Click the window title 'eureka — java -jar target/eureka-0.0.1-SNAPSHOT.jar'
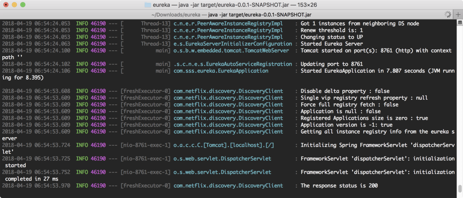The width and height of the screenshot is (463, 198). coord(235,5)
